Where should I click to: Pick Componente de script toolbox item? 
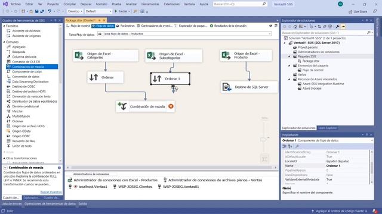pyautogui.click(x=27, y=71)
